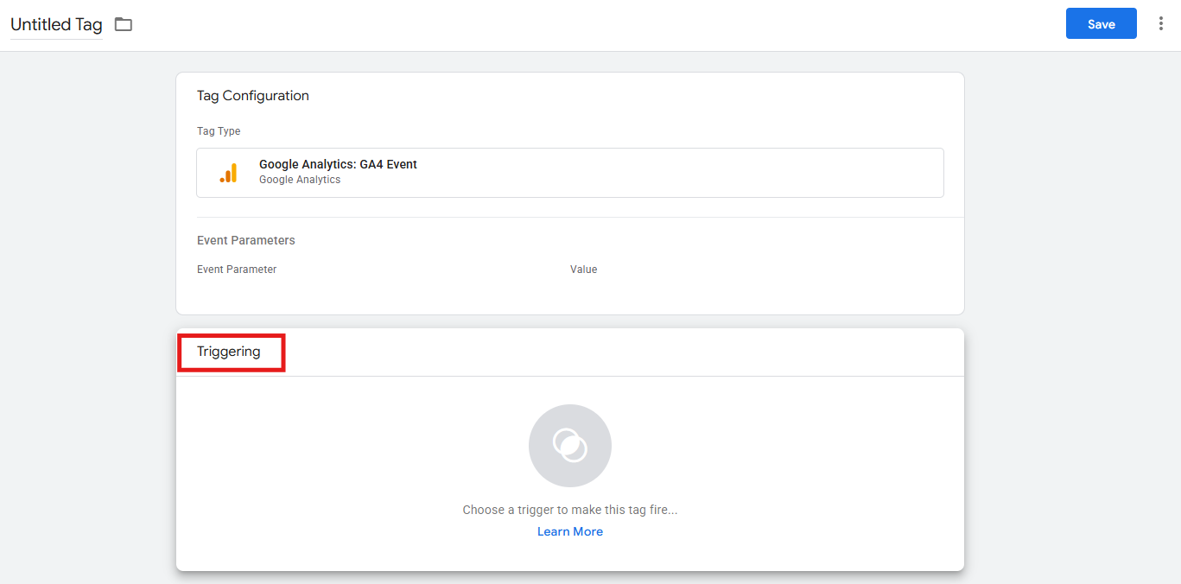The height and width of the screenshot is (584, 1181).
Task: Click the folder icon beside Untitled Tag
Action: tap(124, 25)
